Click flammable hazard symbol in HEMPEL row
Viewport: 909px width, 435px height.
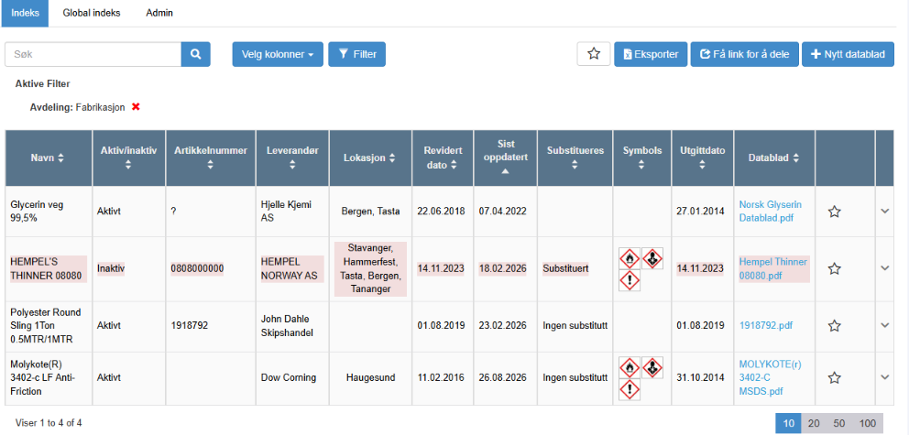coord(630,258)
